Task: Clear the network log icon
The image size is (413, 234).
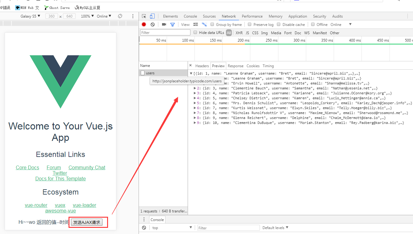Action: pyautogui.click(x=152, y=24)
